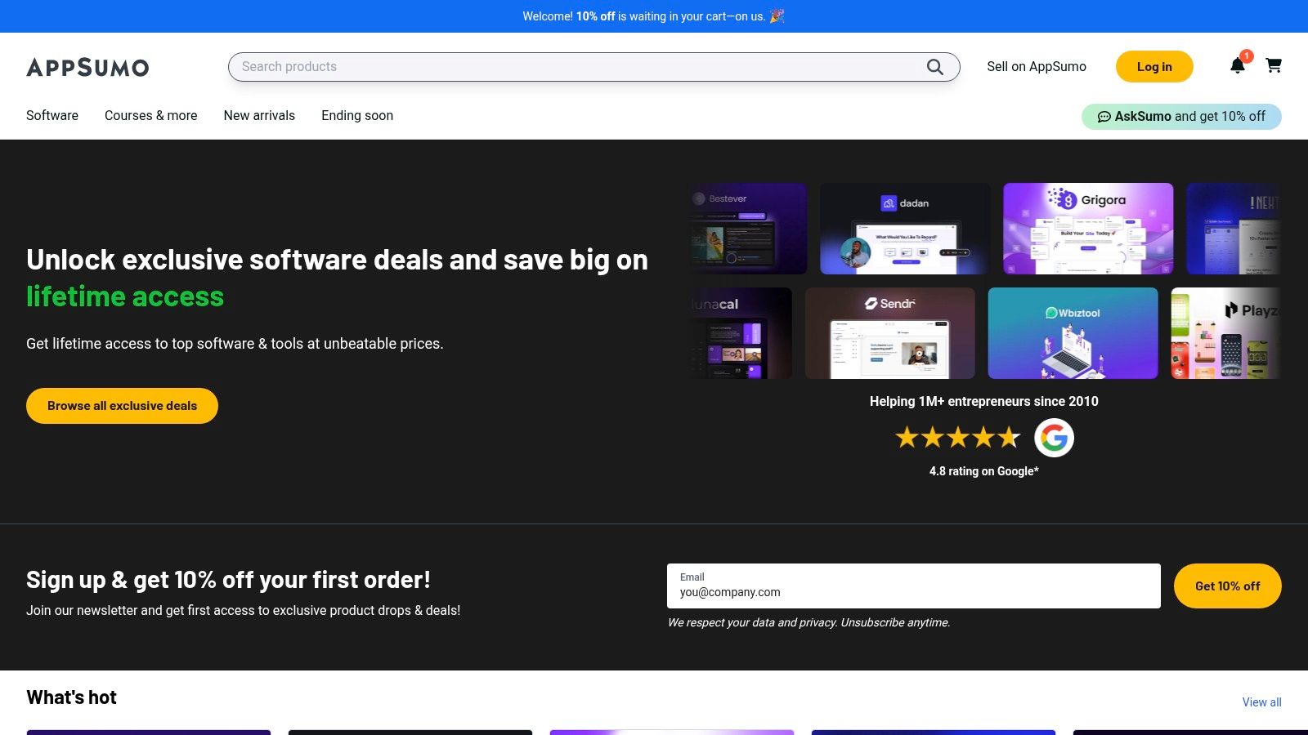Open the Grigora deal thumbnail

click(x=1088, y=229)
